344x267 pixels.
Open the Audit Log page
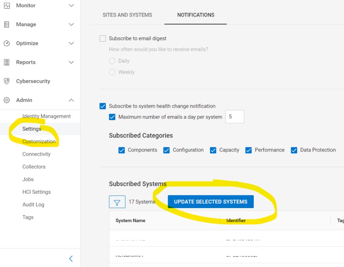click(33, 205)
